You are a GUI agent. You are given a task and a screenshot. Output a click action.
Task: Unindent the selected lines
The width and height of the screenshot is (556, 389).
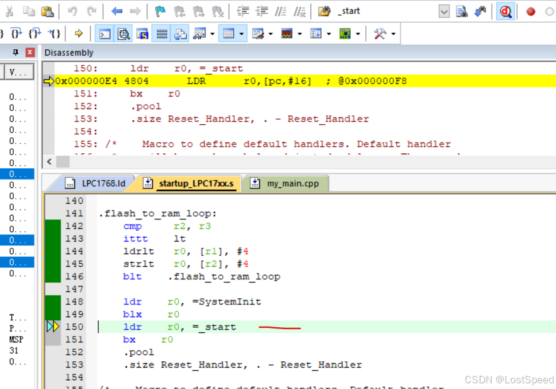point(262,11)
